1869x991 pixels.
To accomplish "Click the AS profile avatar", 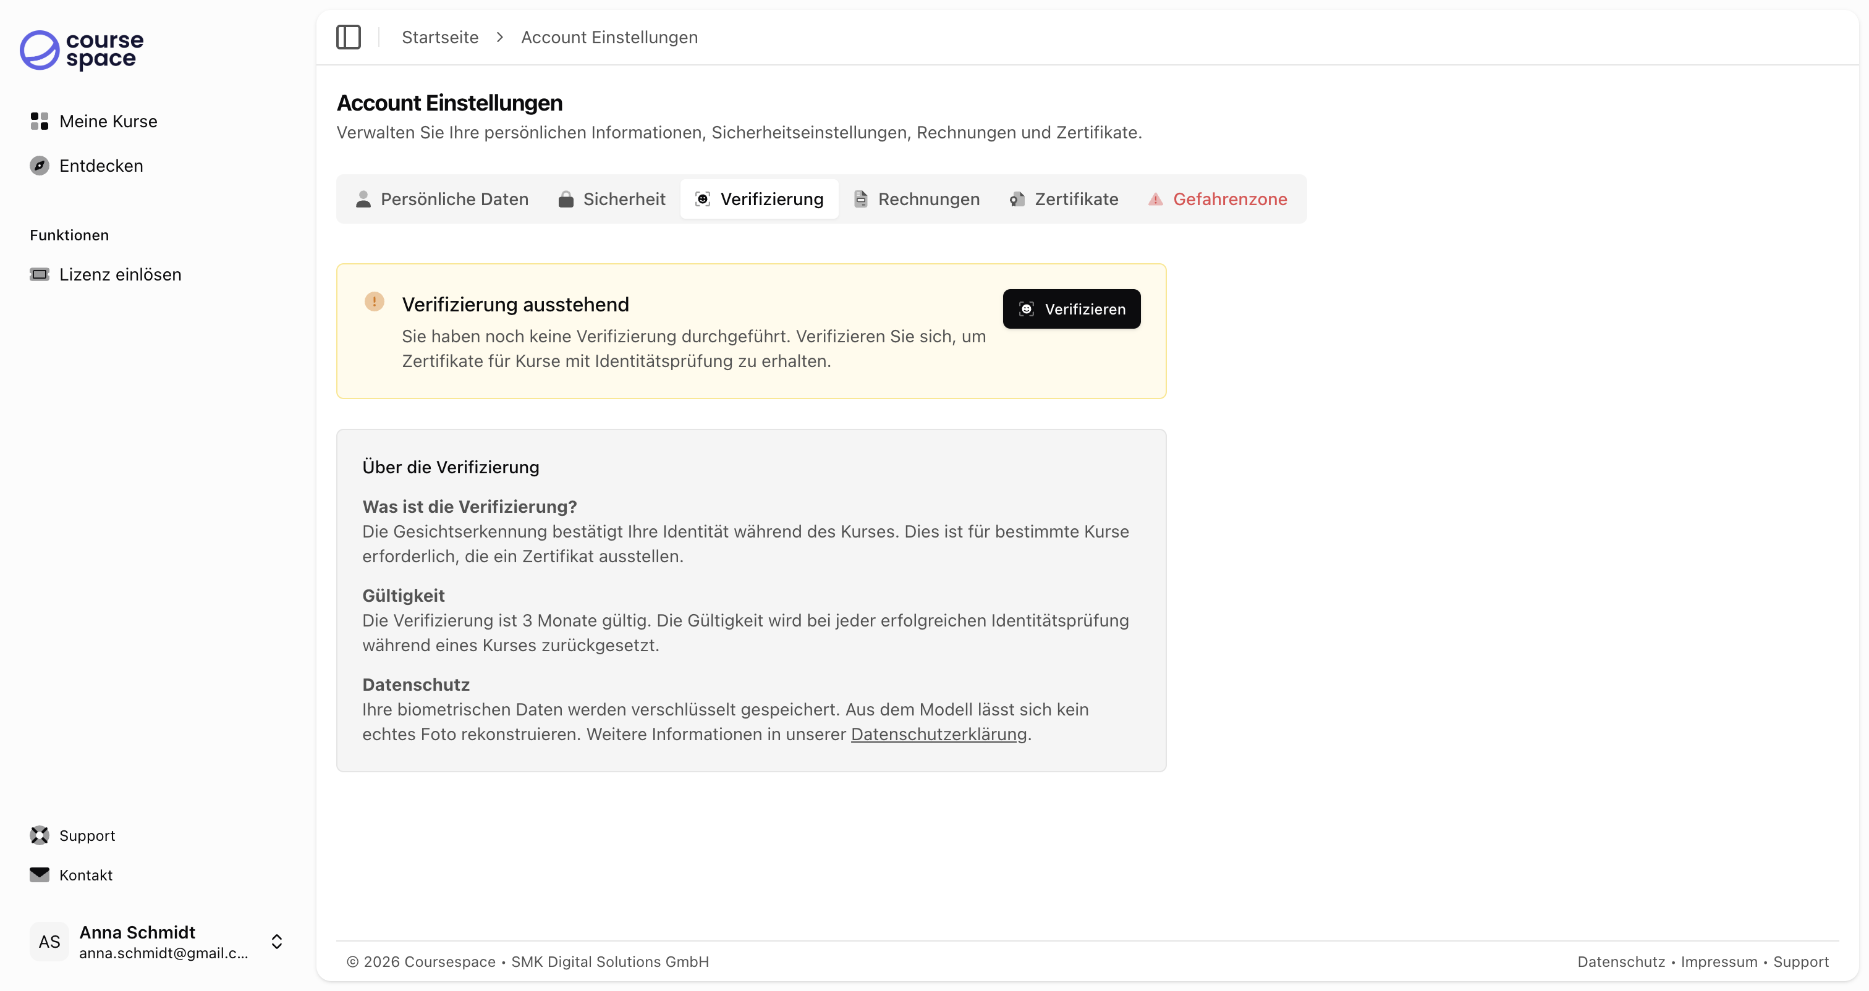I will (49, 941).
